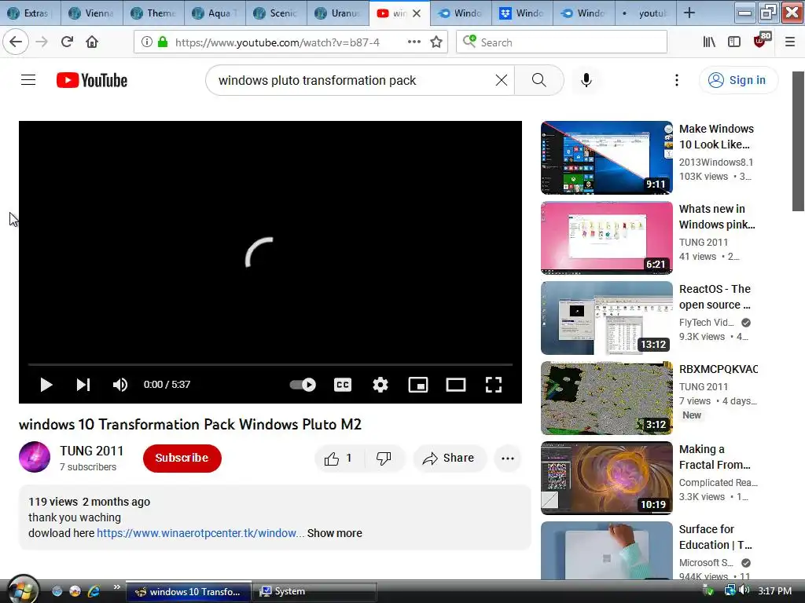
Task: Click the video progress bar
Action: (270, 364)
